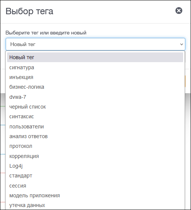The width and height of the screenshot is (191, 210).
Task: Pick the протокол tag
Action: coord(95,146)
